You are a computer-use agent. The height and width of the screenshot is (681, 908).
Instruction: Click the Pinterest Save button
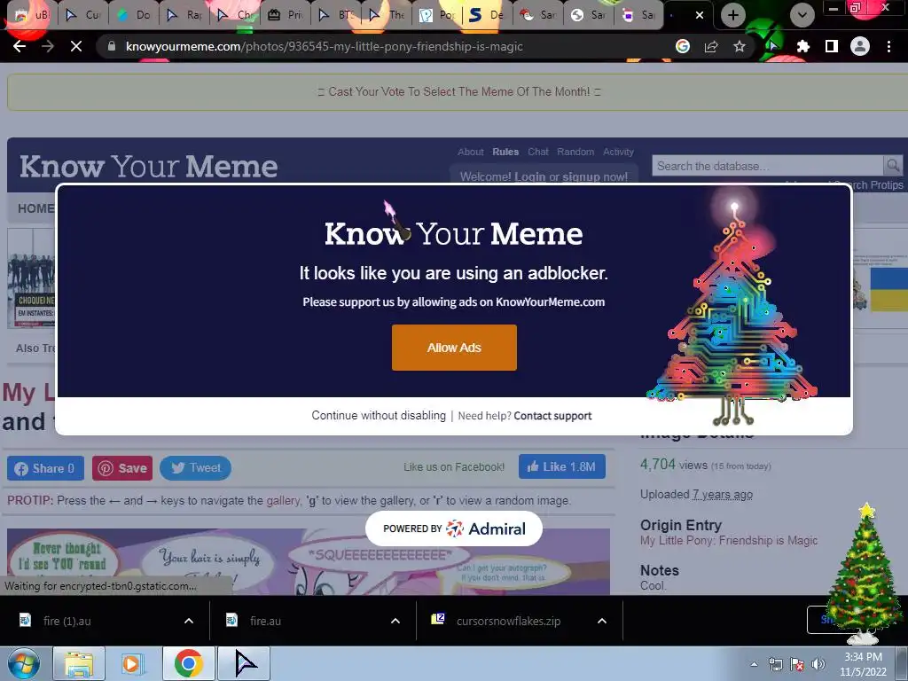click(122, 468)
